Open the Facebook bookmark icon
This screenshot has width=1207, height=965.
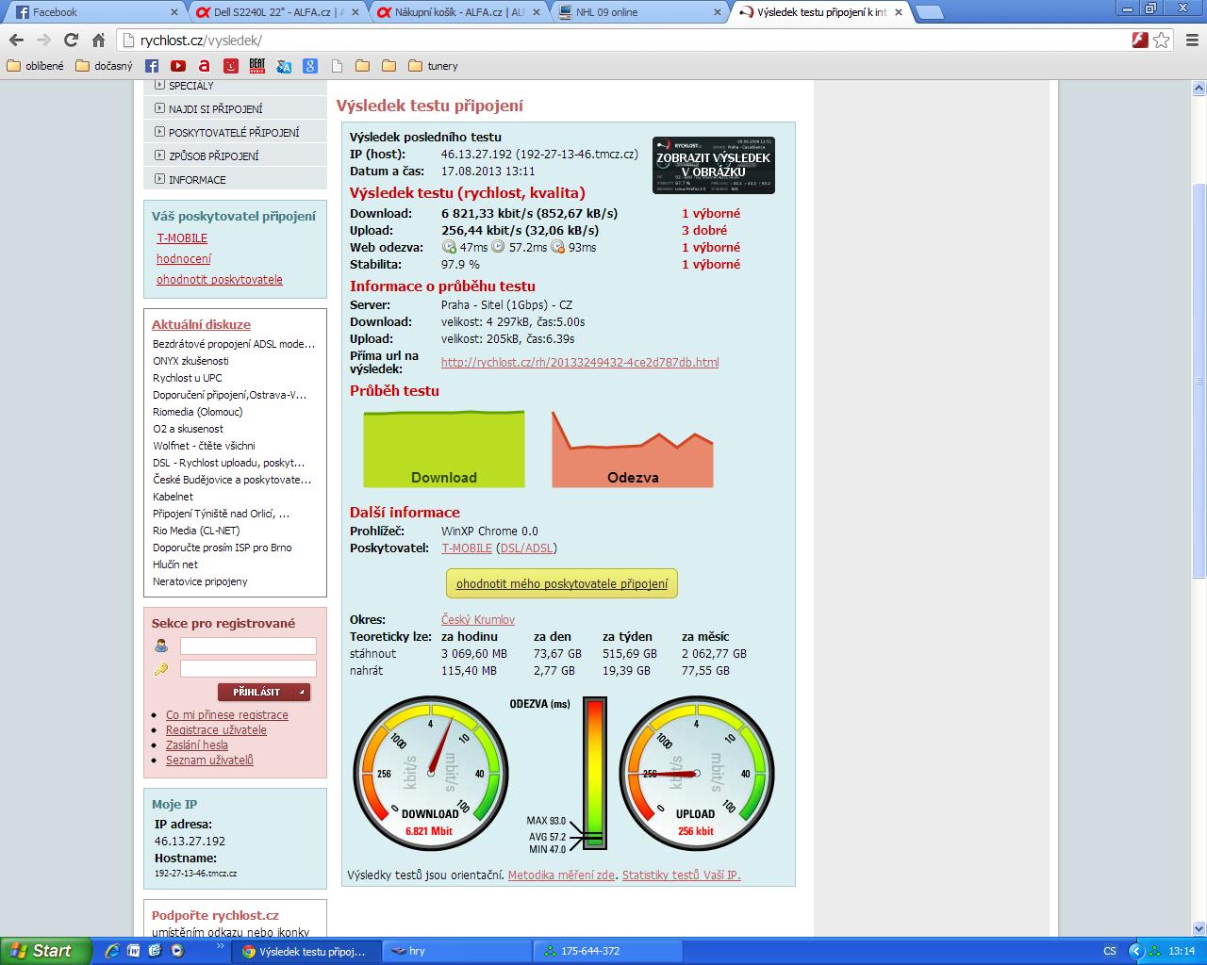click(x=152, y=66)
